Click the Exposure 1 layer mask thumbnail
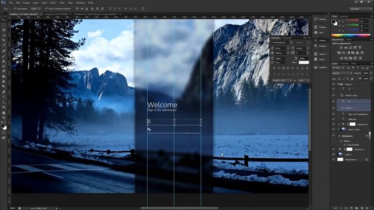 [352, 124]
